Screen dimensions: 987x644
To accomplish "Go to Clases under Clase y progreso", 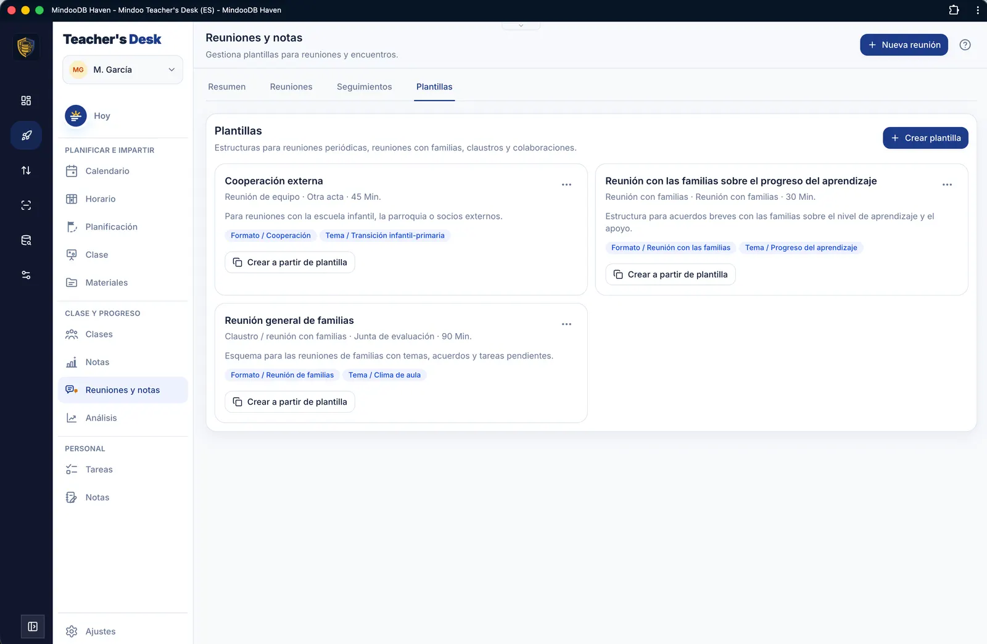I will (123, 334).
